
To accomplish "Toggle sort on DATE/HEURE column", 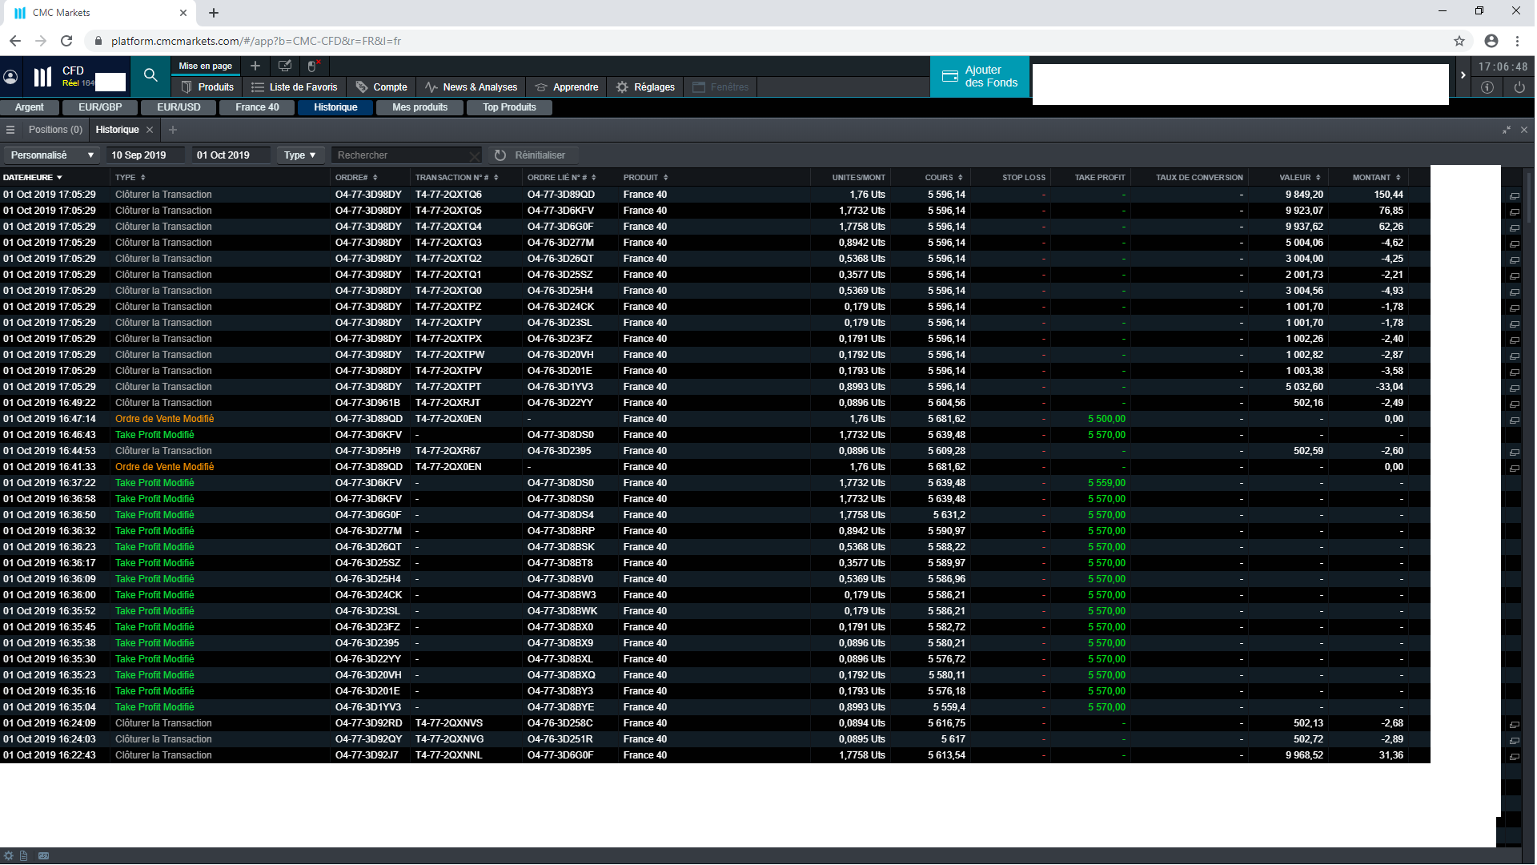I will 32,178.
